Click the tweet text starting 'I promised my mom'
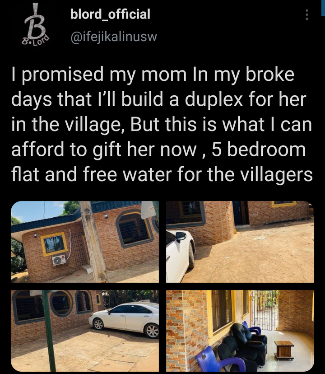Screen dimensions: 325x374 point(162,124)
